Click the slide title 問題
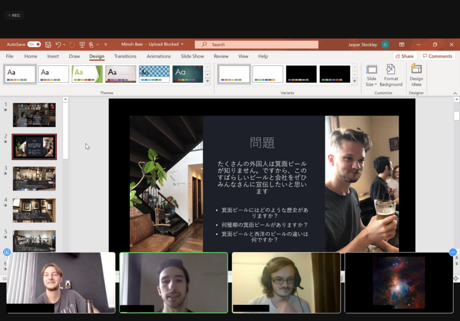460x321 pixels. pos(262,142)
